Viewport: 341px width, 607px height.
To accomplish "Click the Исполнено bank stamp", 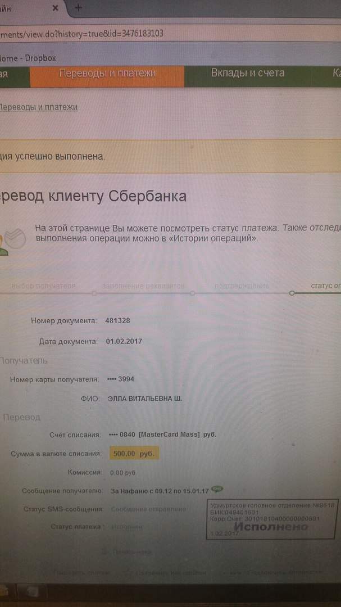I will pyautogui.click(x=271, y=519).
